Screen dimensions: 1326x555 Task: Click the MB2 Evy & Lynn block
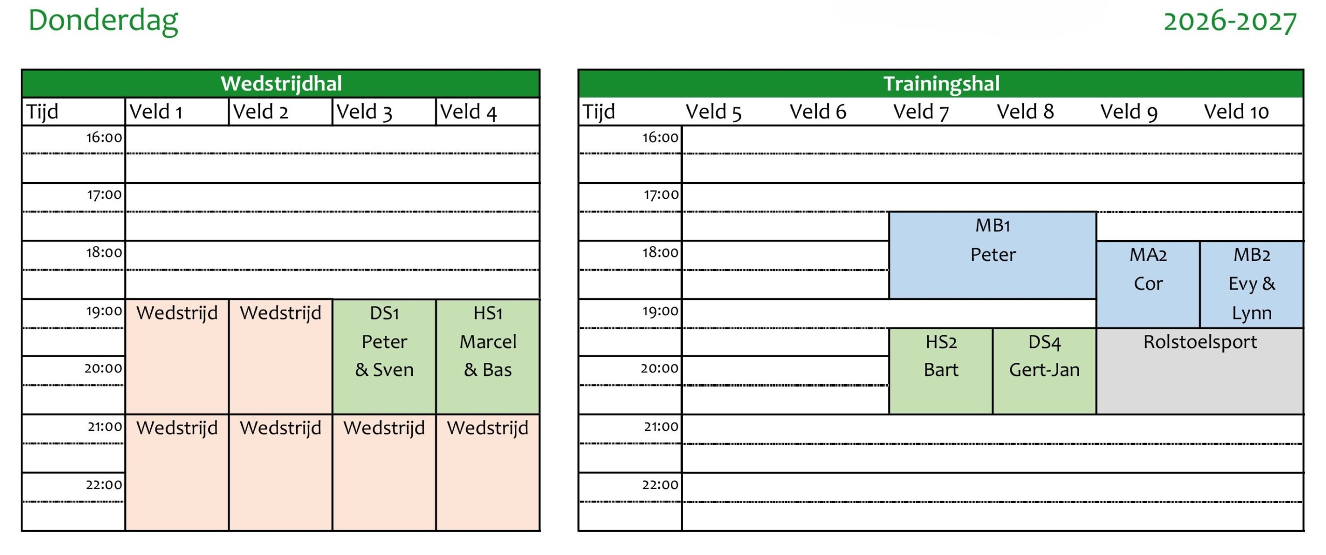[x=1251, y=284]
